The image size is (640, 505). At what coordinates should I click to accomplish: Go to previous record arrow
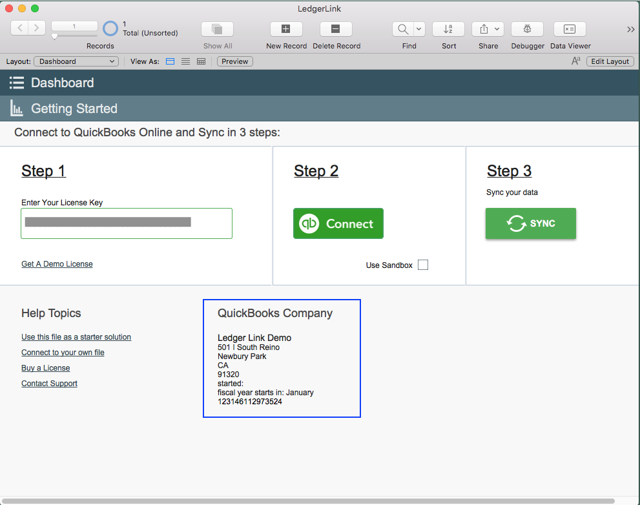tap(19, 28)
